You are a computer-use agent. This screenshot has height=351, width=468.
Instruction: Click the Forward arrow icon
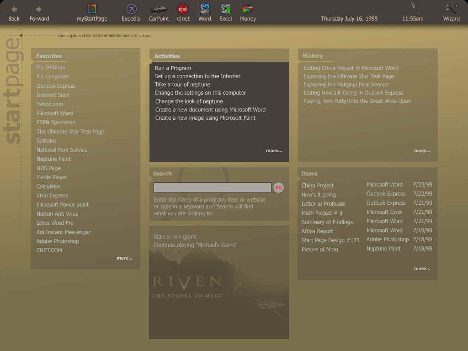point(38,9)
